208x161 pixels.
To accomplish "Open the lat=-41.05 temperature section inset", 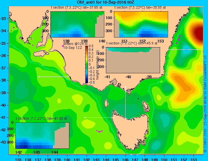I will click(x=42, y=135).
